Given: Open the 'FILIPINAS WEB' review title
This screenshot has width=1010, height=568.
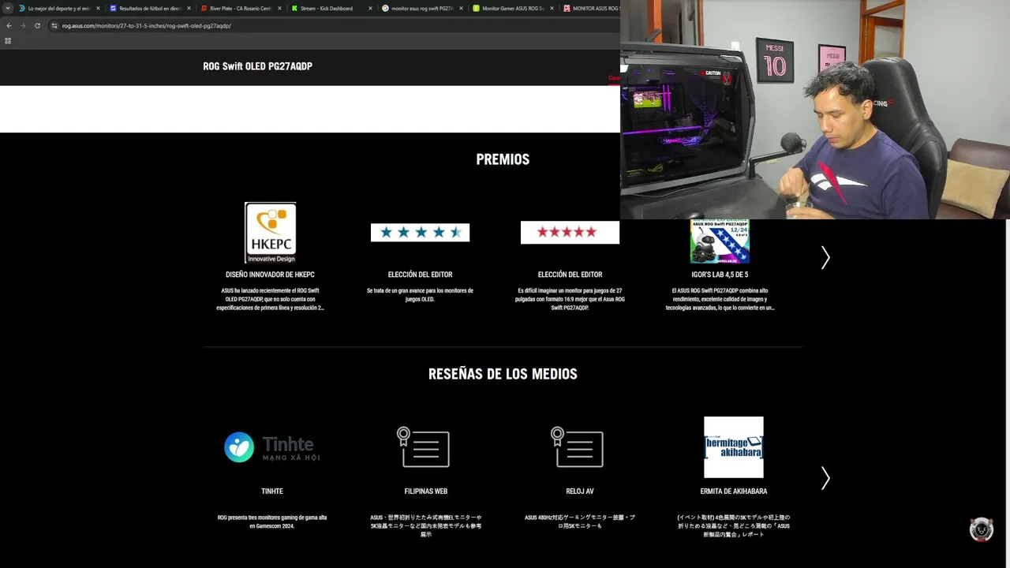Looking at the screenshot, I should pyautogui.click(x=426, y=491).
